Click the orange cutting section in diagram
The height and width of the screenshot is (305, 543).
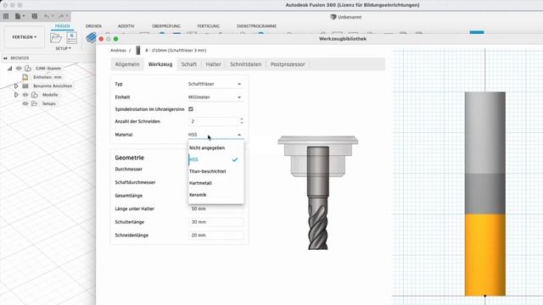484,255
